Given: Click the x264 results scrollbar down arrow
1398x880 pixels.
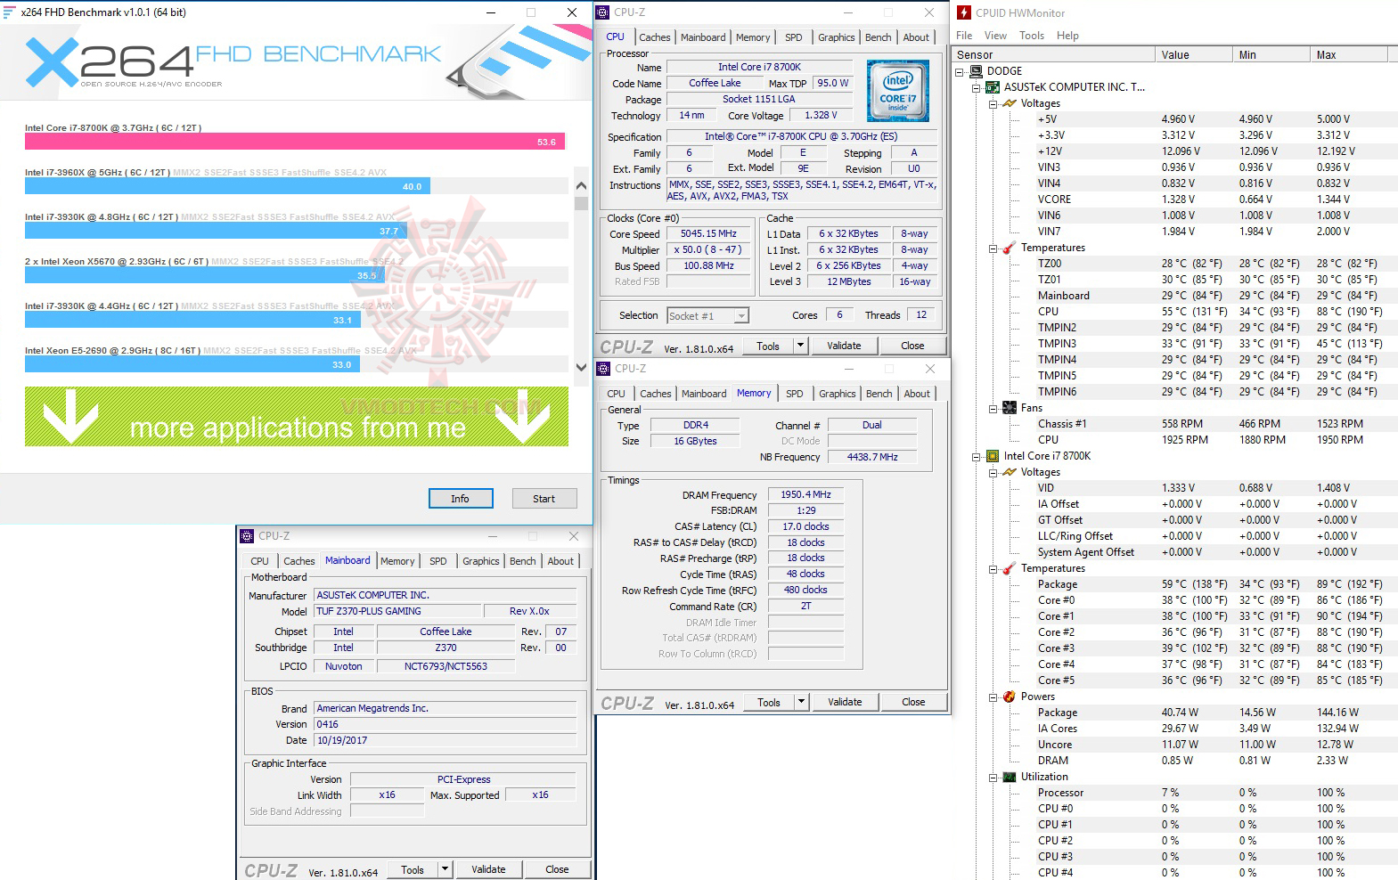Looking at the screenshot, I should [x=581, y=367].
